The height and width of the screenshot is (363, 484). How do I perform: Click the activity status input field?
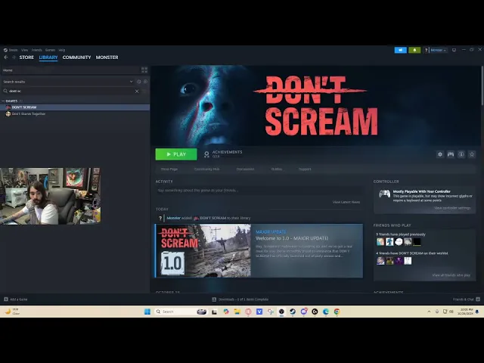[x=259, y=191]
